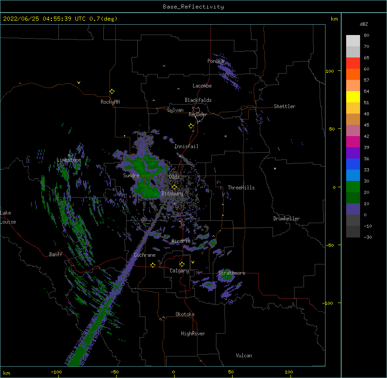
Task: Click the Airdrie city label
Action: 181,241
